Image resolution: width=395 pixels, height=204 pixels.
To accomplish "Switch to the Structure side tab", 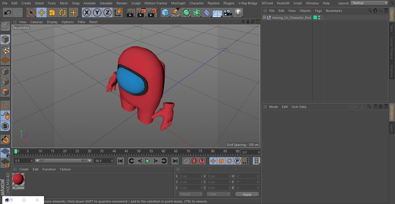I will [x=392, y=71].
